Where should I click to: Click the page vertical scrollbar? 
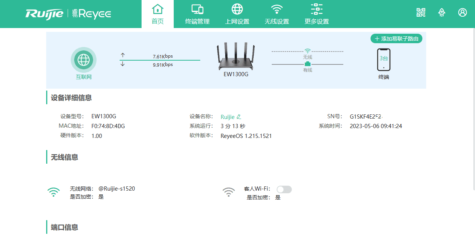click(473, 110)
